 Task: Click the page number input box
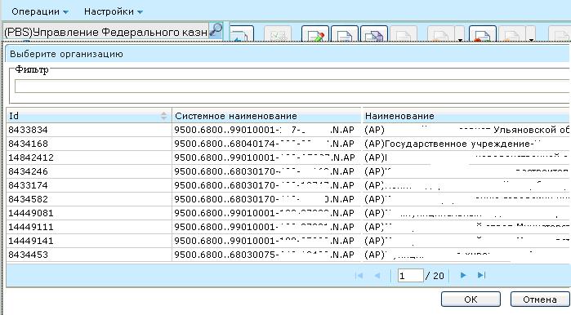coord(410,276)
